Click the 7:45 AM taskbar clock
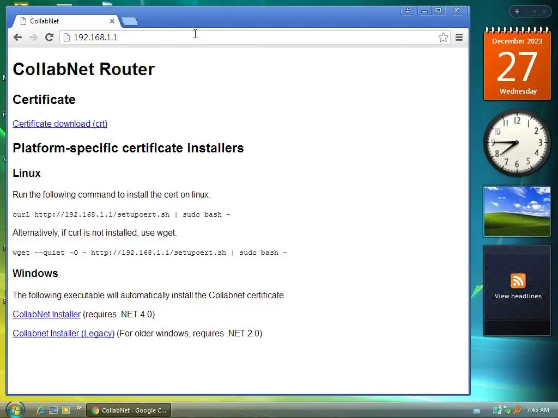 click(x=538, y=410)
